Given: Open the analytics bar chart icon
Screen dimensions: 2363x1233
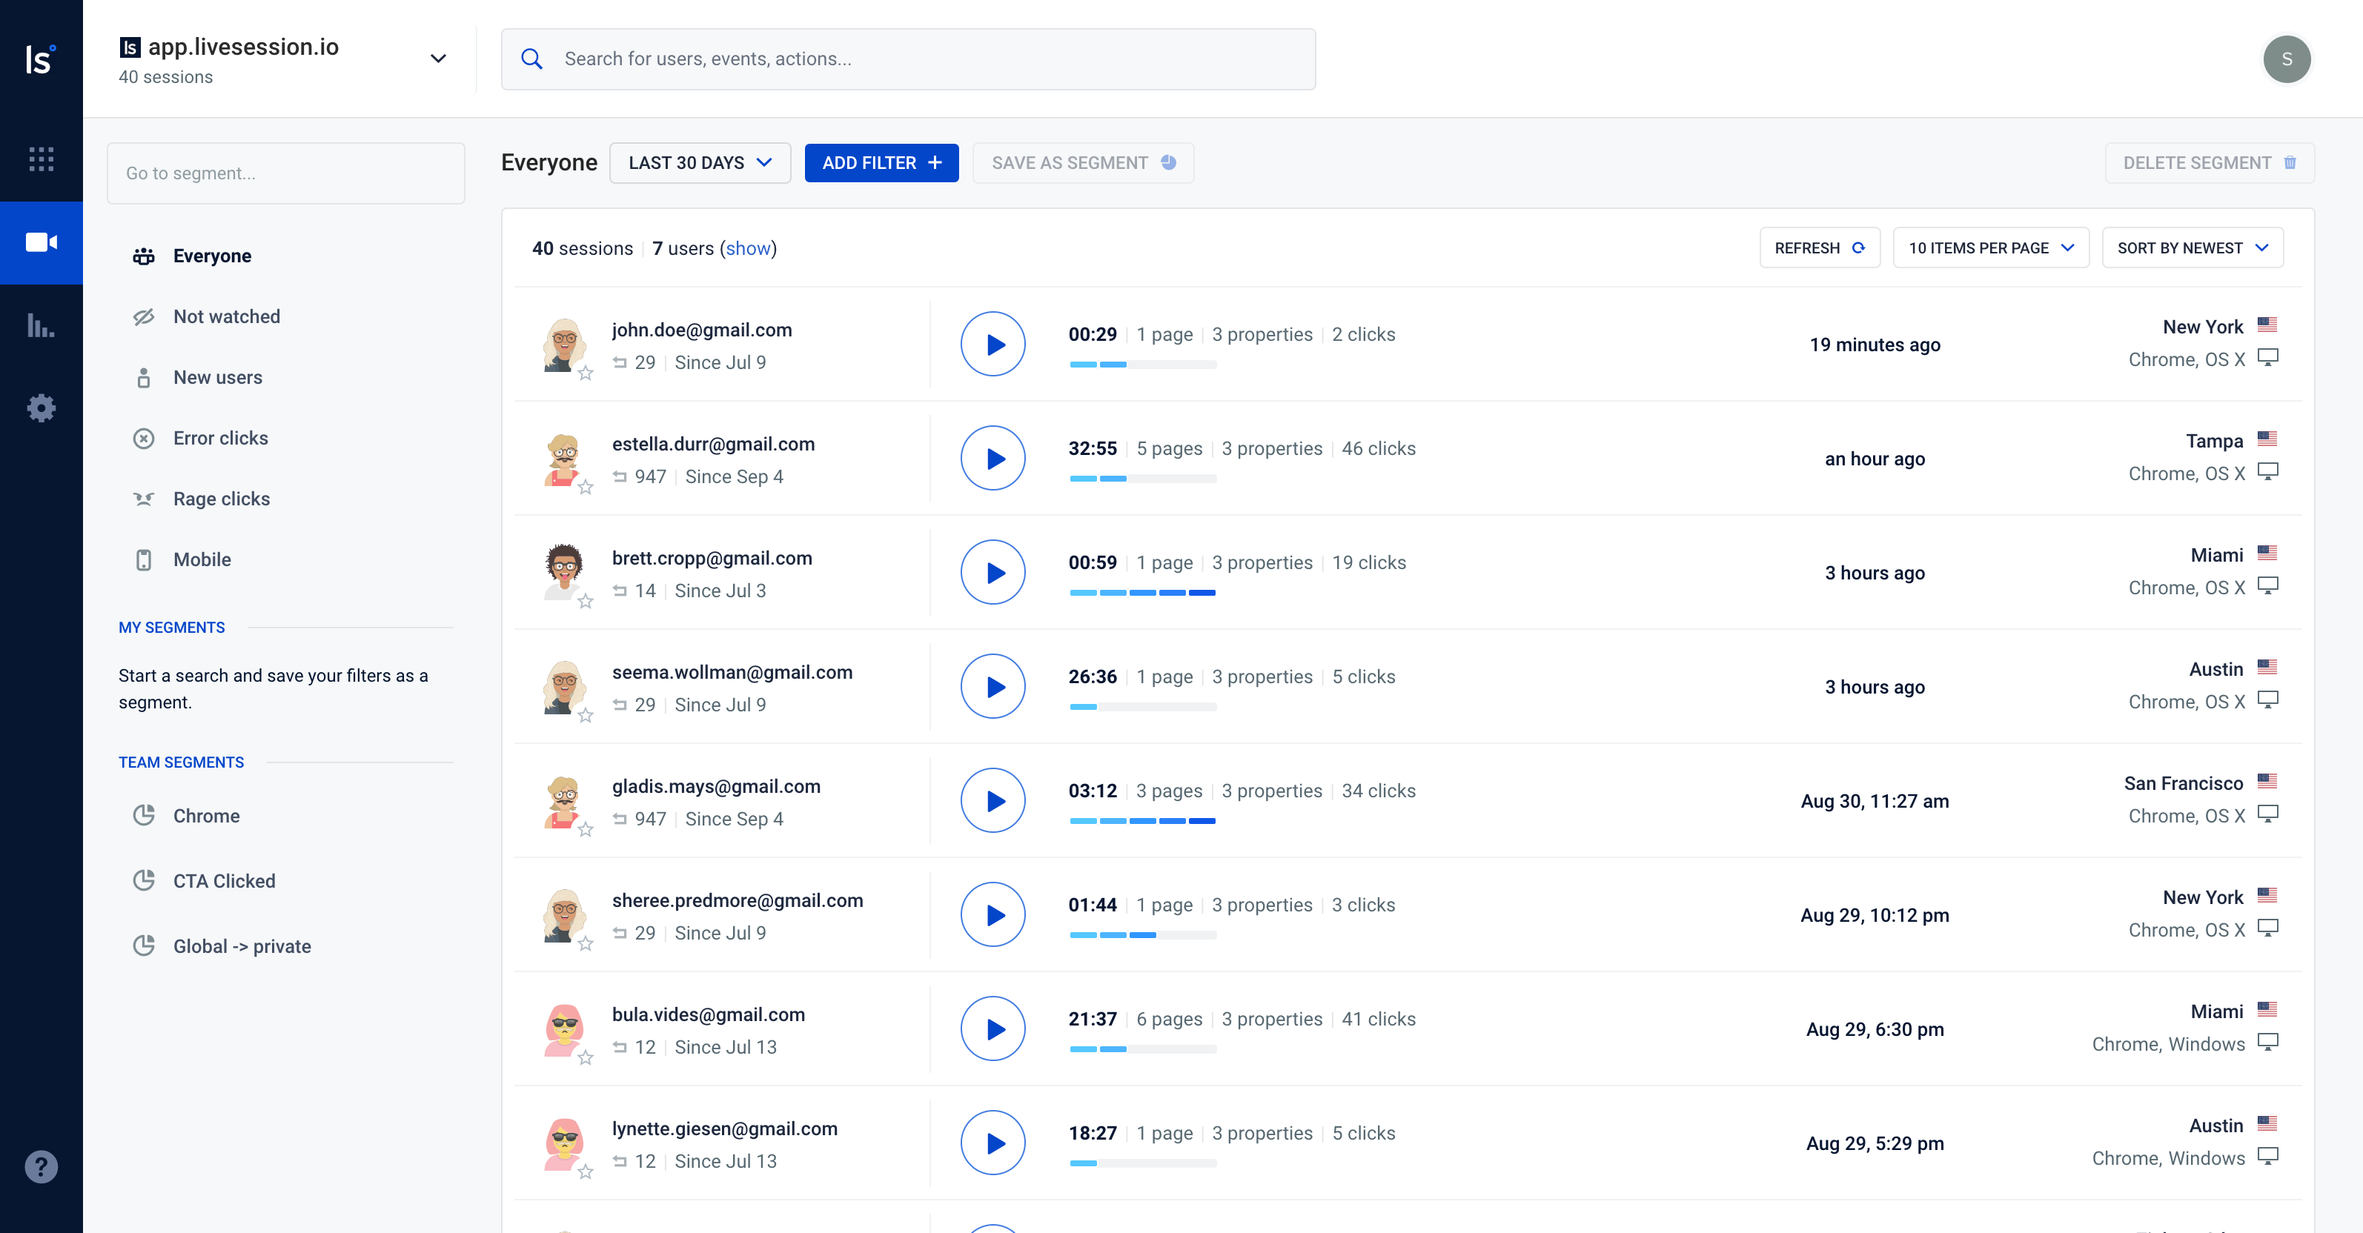Looking at the screenshot, I should [x=42, y=325].
